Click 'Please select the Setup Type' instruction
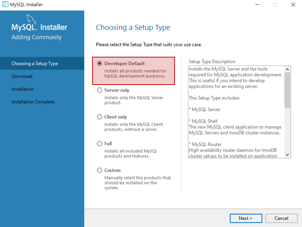The height and width of the screenshot is (227, 302). click(149, 45)
